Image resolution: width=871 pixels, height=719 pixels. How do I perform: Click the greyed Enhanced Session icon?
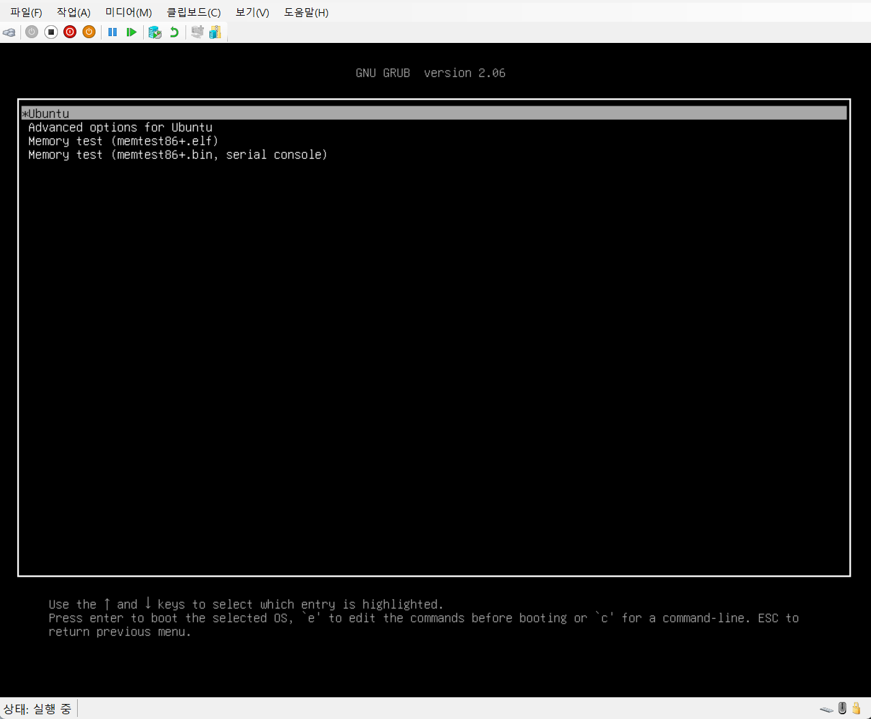(197, 32)
